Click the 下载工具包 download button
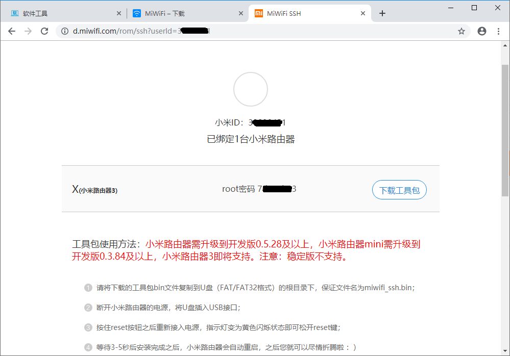Viewport: 510px width, 356px height. point(399,190)
